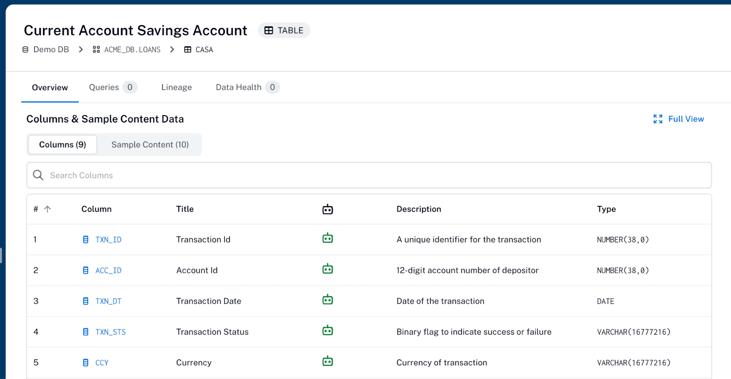Expand breadcrumb chevron after ACME_DB.LOANS
Image resolution: width=731 pixels, height=379 pixels.
click(172, 49)
